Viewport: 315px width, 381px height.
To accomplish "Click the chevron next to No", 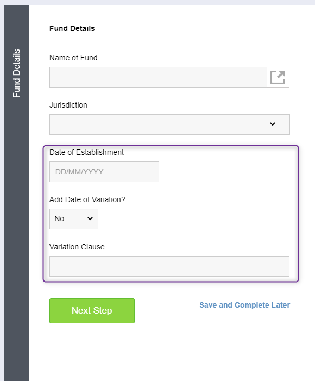I will coord(90,218).
